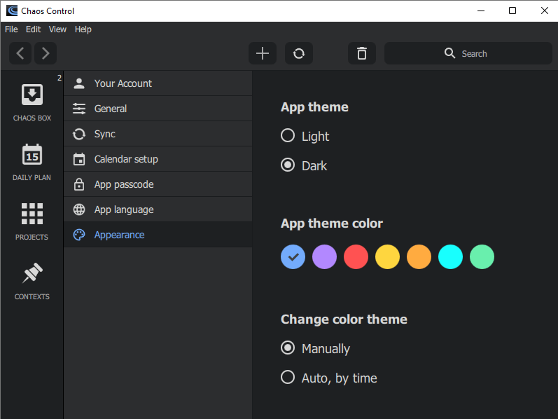
Task: Go to the Projects grid
Action: tap(32, 221)
